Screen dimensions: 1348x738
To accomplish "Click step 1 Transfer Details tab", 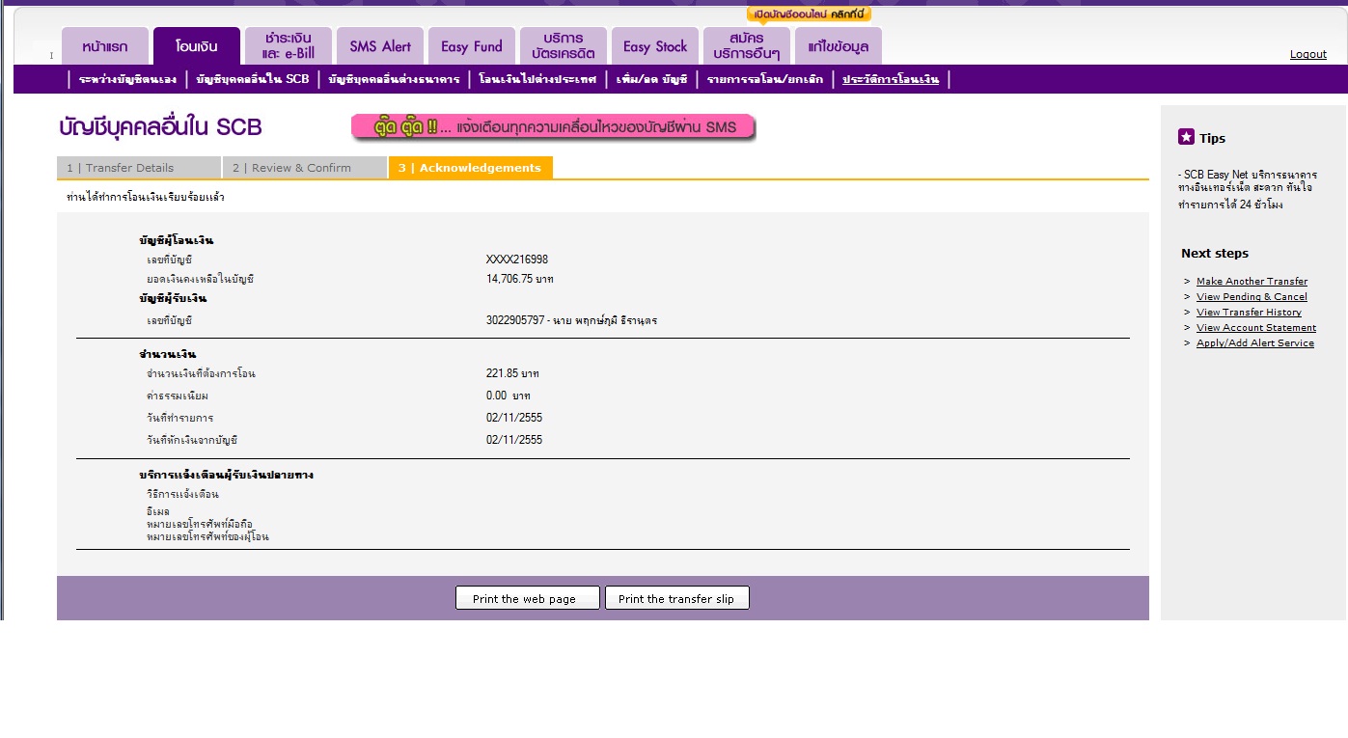I will coord(139,168).
